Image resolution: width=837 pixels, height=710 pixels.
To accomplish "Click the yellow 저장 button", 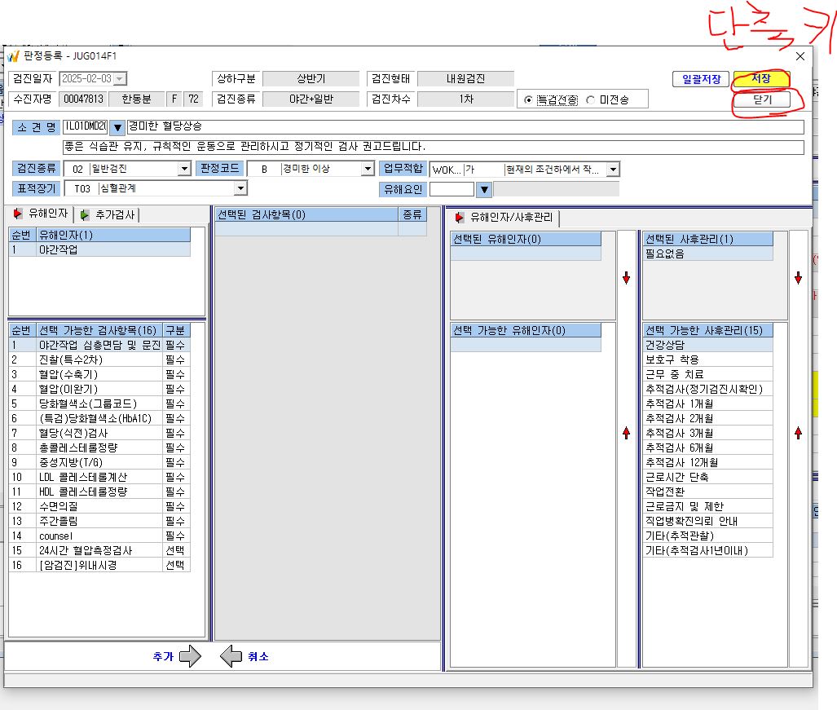I will coord(761,79).
